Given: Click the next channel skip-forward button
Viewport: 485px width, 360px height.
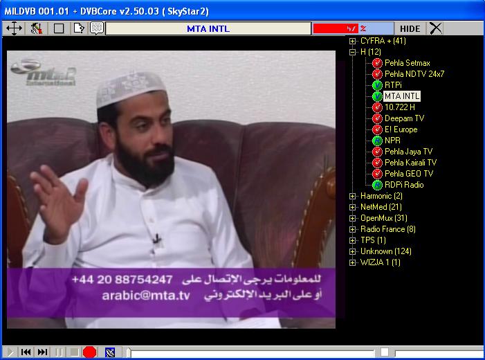Looking at the screenshot, I should (x=42, y=352).
